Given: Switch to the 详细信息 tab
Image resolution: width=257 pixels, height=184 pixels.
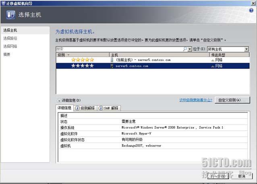Looking at the screenshot, I should [64, 108].
